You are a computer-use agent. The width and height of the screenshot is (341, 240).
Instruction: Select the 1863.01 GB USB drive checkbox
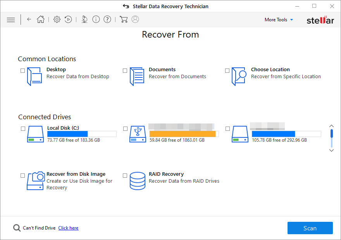point(125,129)
